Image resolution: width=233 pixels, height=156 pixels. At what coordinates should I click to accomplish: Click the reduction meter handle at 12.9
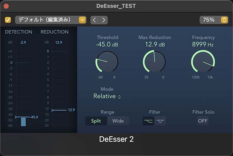click(x=53, y=110)
